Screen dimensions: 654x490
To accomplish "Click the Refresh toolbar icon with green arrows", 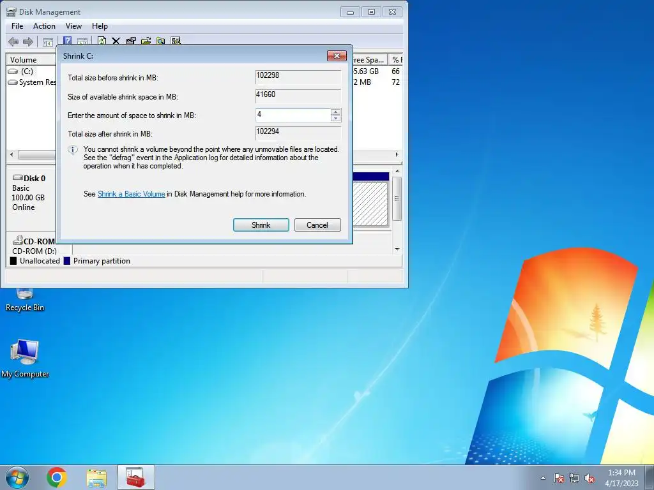I will (102, 41).
